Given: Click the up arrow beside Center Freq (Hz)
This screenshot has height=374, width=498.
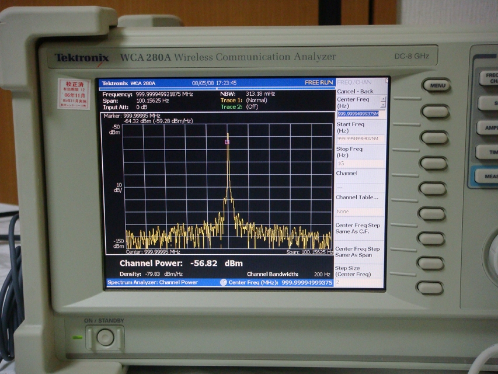Looking at the screenshot, I should coord(383,99).
